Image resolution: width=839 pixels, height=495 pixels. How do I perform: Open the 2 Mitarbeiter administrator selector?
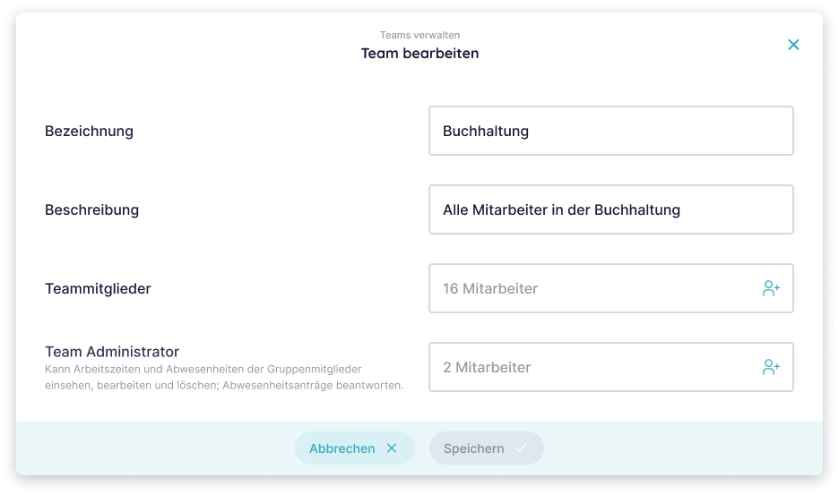coord(592,367)
